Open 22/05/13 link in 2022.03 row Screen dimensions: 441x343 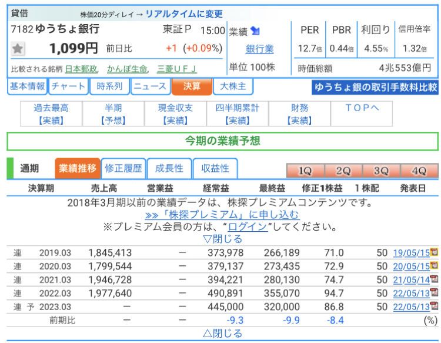[412, 294]
